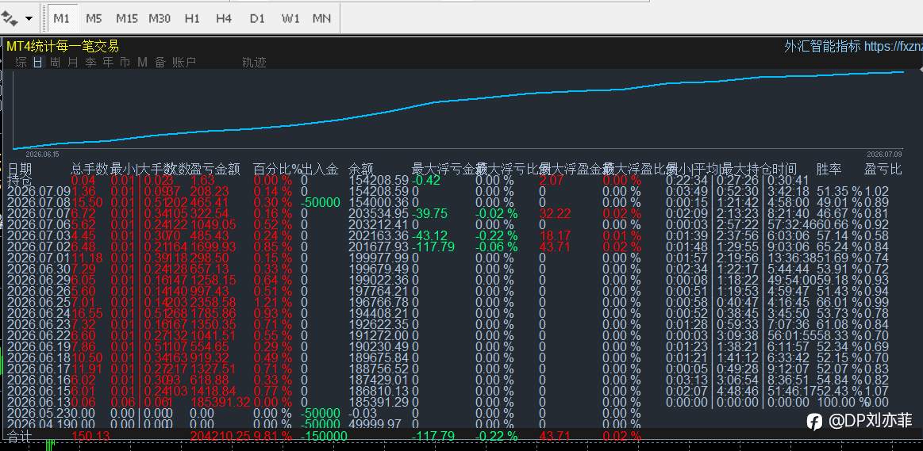Screen dimensions: 923x451
Task: Open the 账户 account tab
Action: click(184, 63)
